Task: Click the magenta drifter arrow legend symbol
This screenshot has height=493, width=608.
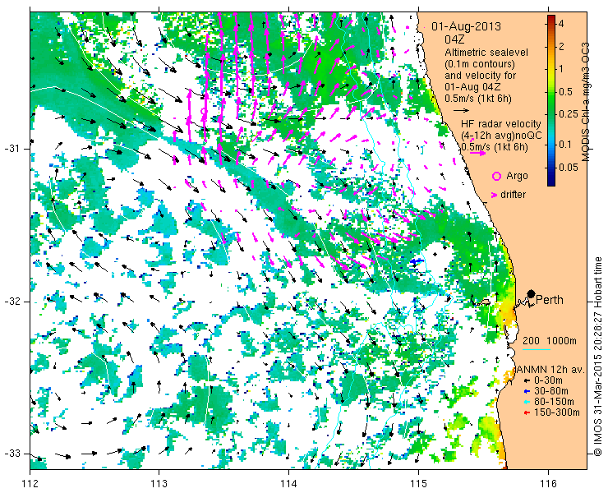Action: (x=495, y=195)
